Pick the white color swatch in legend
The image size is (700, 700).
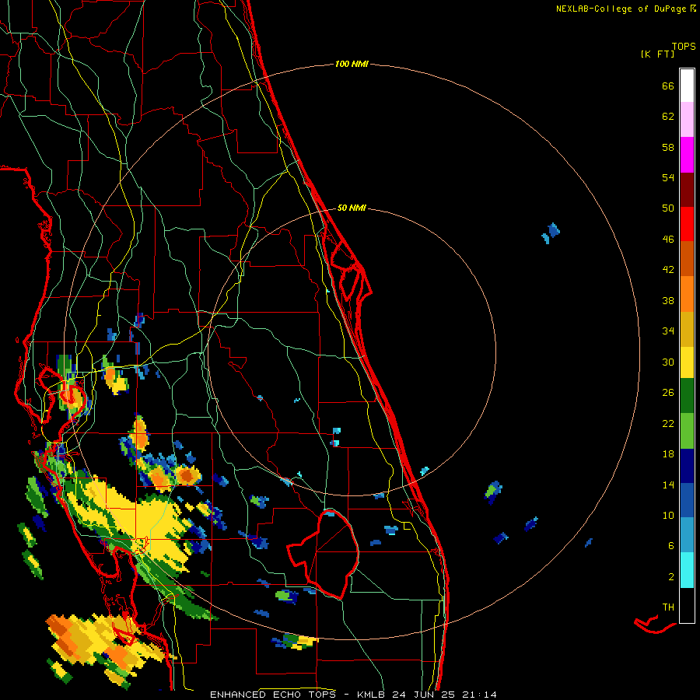pos(687,86)
